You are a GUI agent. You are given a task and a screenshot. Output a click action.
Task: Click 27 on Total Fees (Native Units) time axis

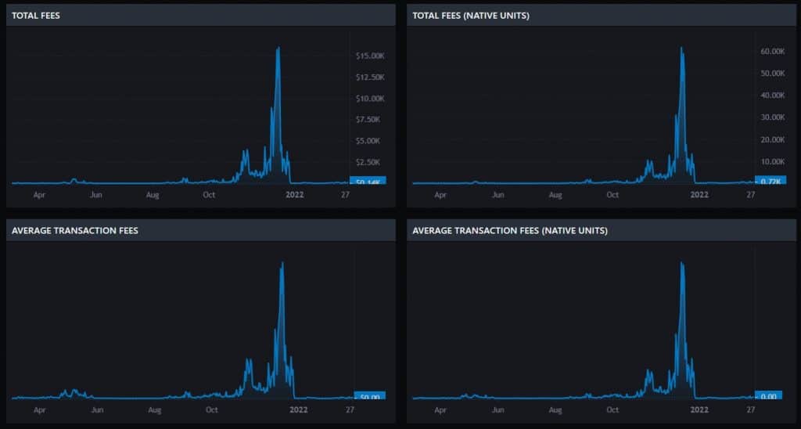pyautogui.click(x=750, y=195)
